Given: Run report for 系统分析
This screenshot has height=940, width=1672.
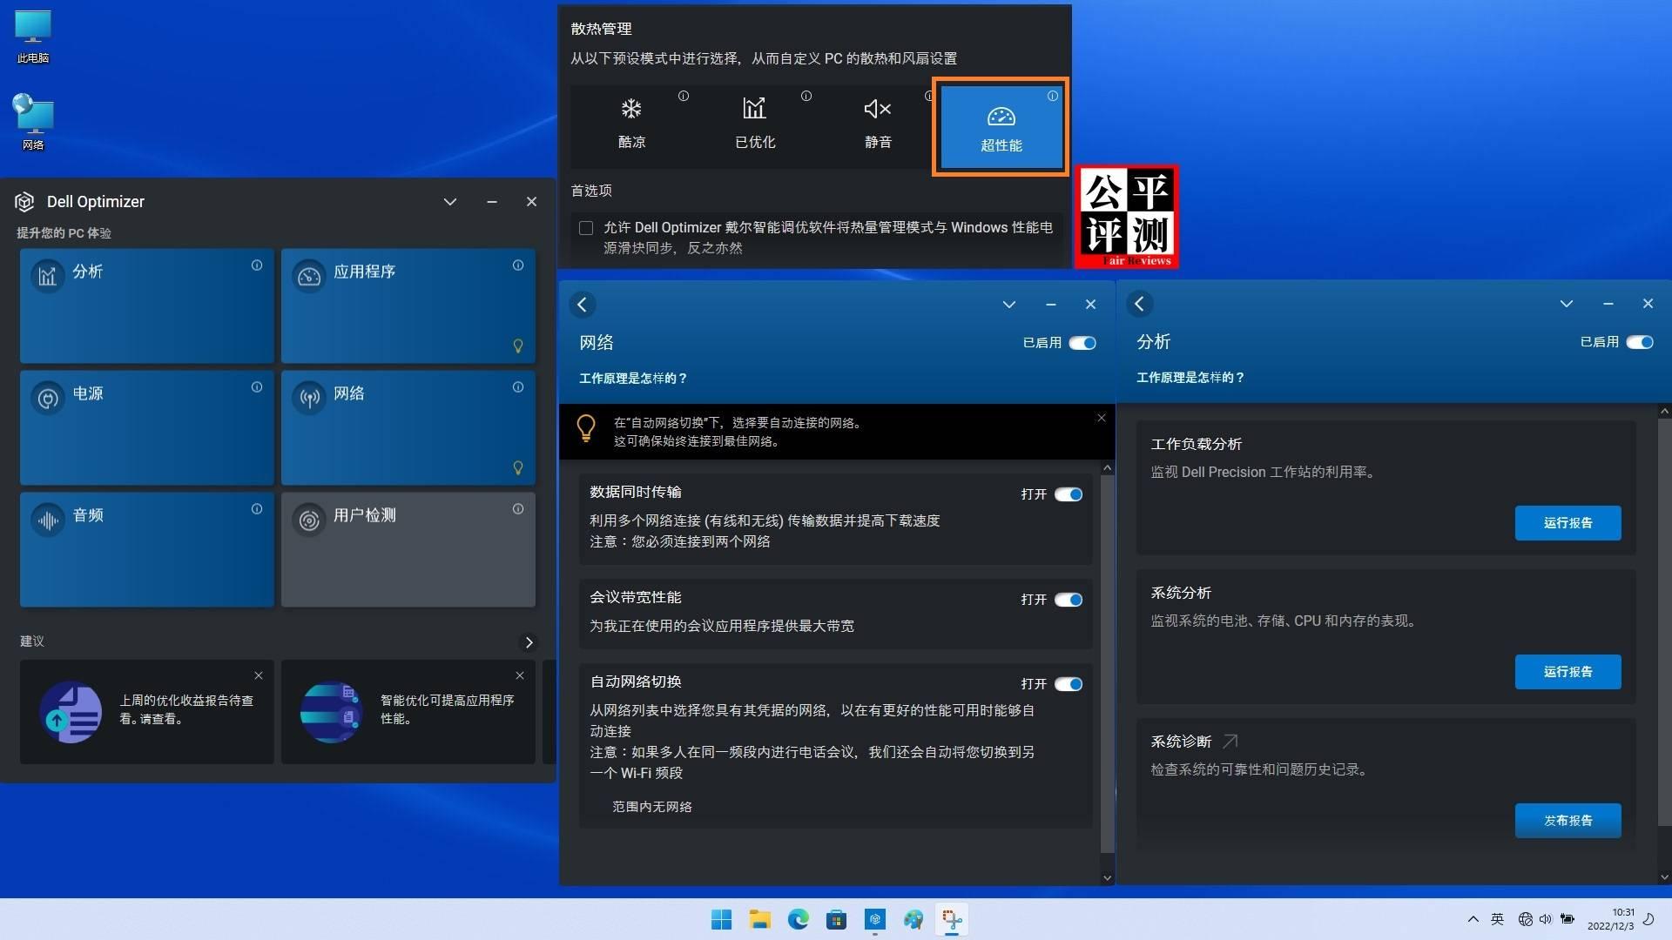Looking at the screenshot, I should pos(1567,672).
